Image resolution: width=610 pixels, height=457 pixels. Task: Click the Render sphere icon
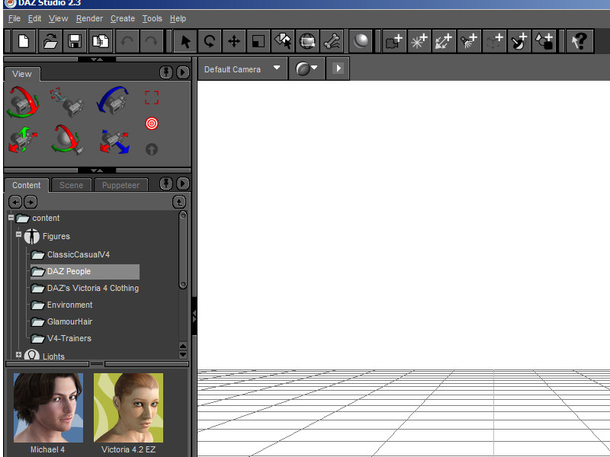pyautogui.click(x=361, y=41)
